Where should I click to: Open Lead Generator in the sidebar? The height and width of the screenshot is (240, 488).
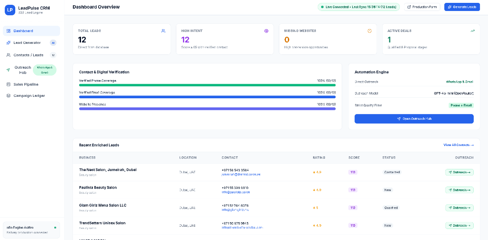(x=31, y=42)
